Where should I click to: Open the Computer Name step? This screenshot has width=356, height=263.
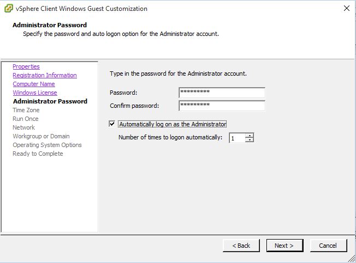click(34, 84)
